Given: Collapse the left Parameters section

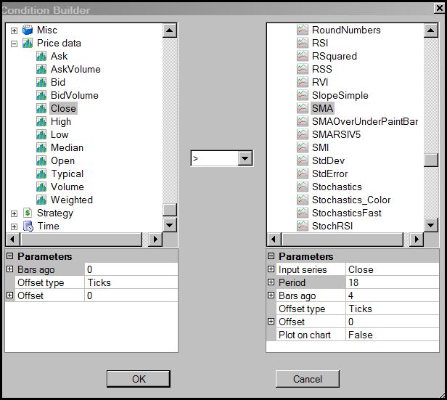Looking at the screenshot, I should (9, 256).
